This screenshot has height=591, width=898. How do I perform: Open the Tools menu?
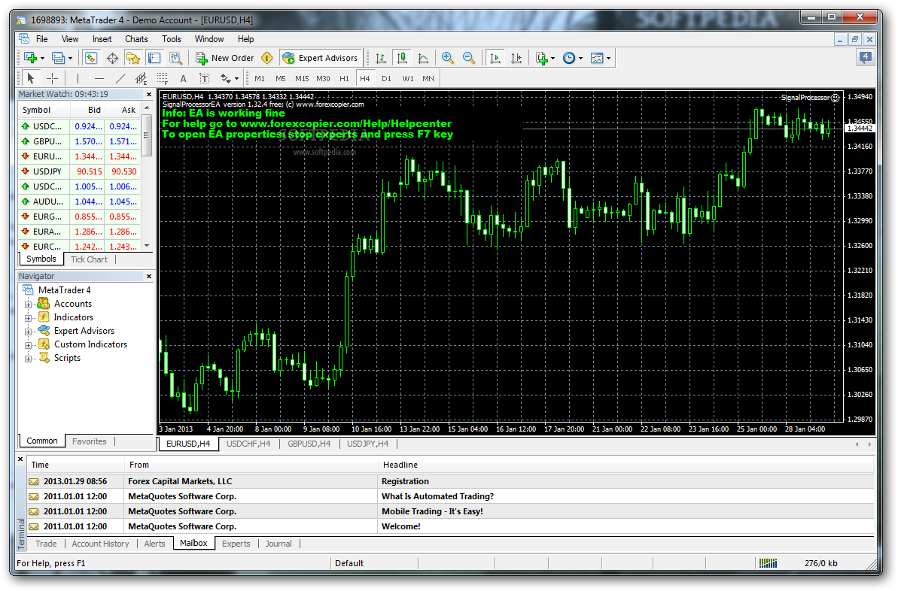coord(171,39)
